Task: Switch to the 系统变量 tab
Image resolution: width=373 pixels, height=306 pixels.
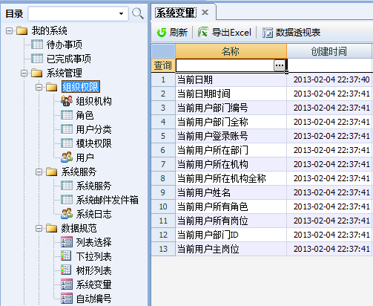Action: [176, 13]
